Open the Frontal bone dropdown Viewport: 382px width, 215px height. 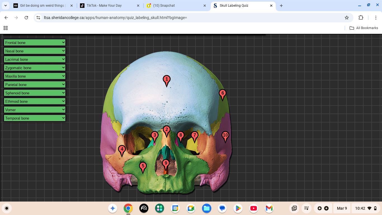tap(35, 43)
